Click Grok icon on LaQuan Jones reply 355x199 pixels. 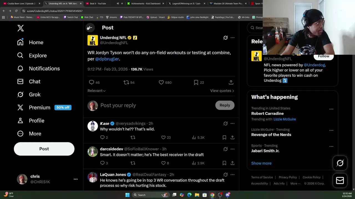pyautogui.click(x=225, y=175)
